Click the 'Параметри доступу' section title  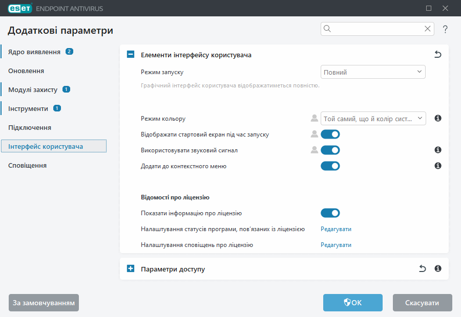pos(173,269)
